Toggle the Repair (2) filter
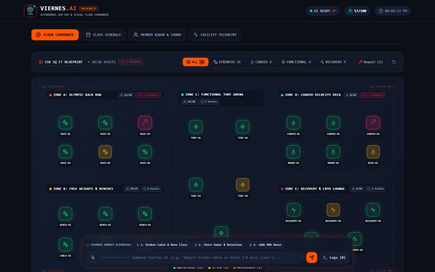Screen dimensions: 435x272 tap(371, 62)
